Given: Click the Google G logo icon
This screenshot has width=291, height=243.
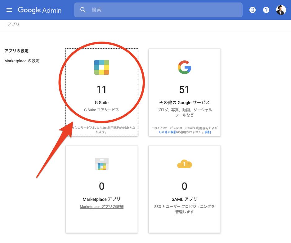Looking at the screenshot, I should click(x=184, y=67).
